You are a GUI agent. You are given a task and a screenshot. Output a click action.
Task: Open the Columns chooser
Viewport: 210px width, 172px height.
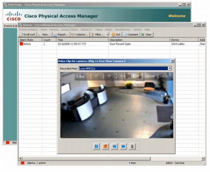80,35
